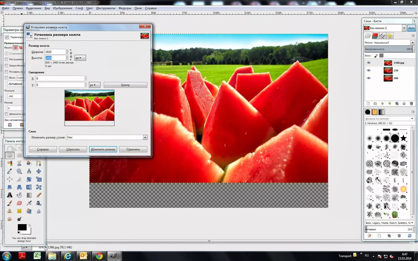Open the Channels tab in layers dock
This screenshot has height=261, width=418.
click(x=375, y=36)
